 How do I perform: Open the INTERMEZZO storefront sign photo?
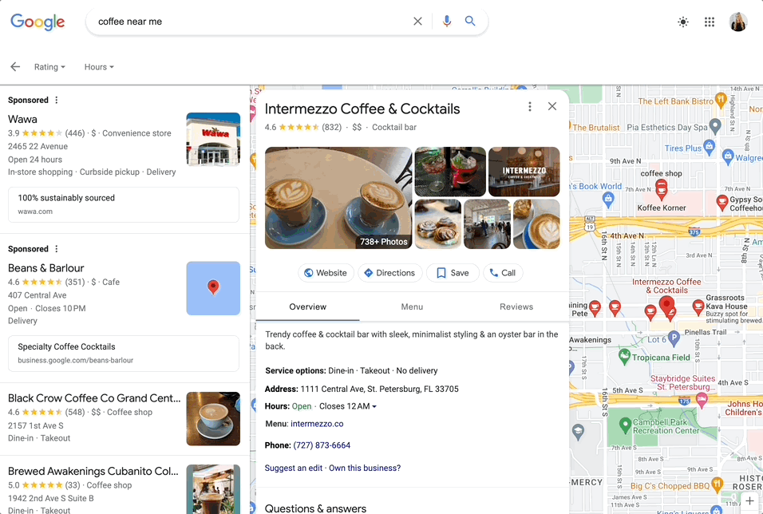click(x=524, y=172)
